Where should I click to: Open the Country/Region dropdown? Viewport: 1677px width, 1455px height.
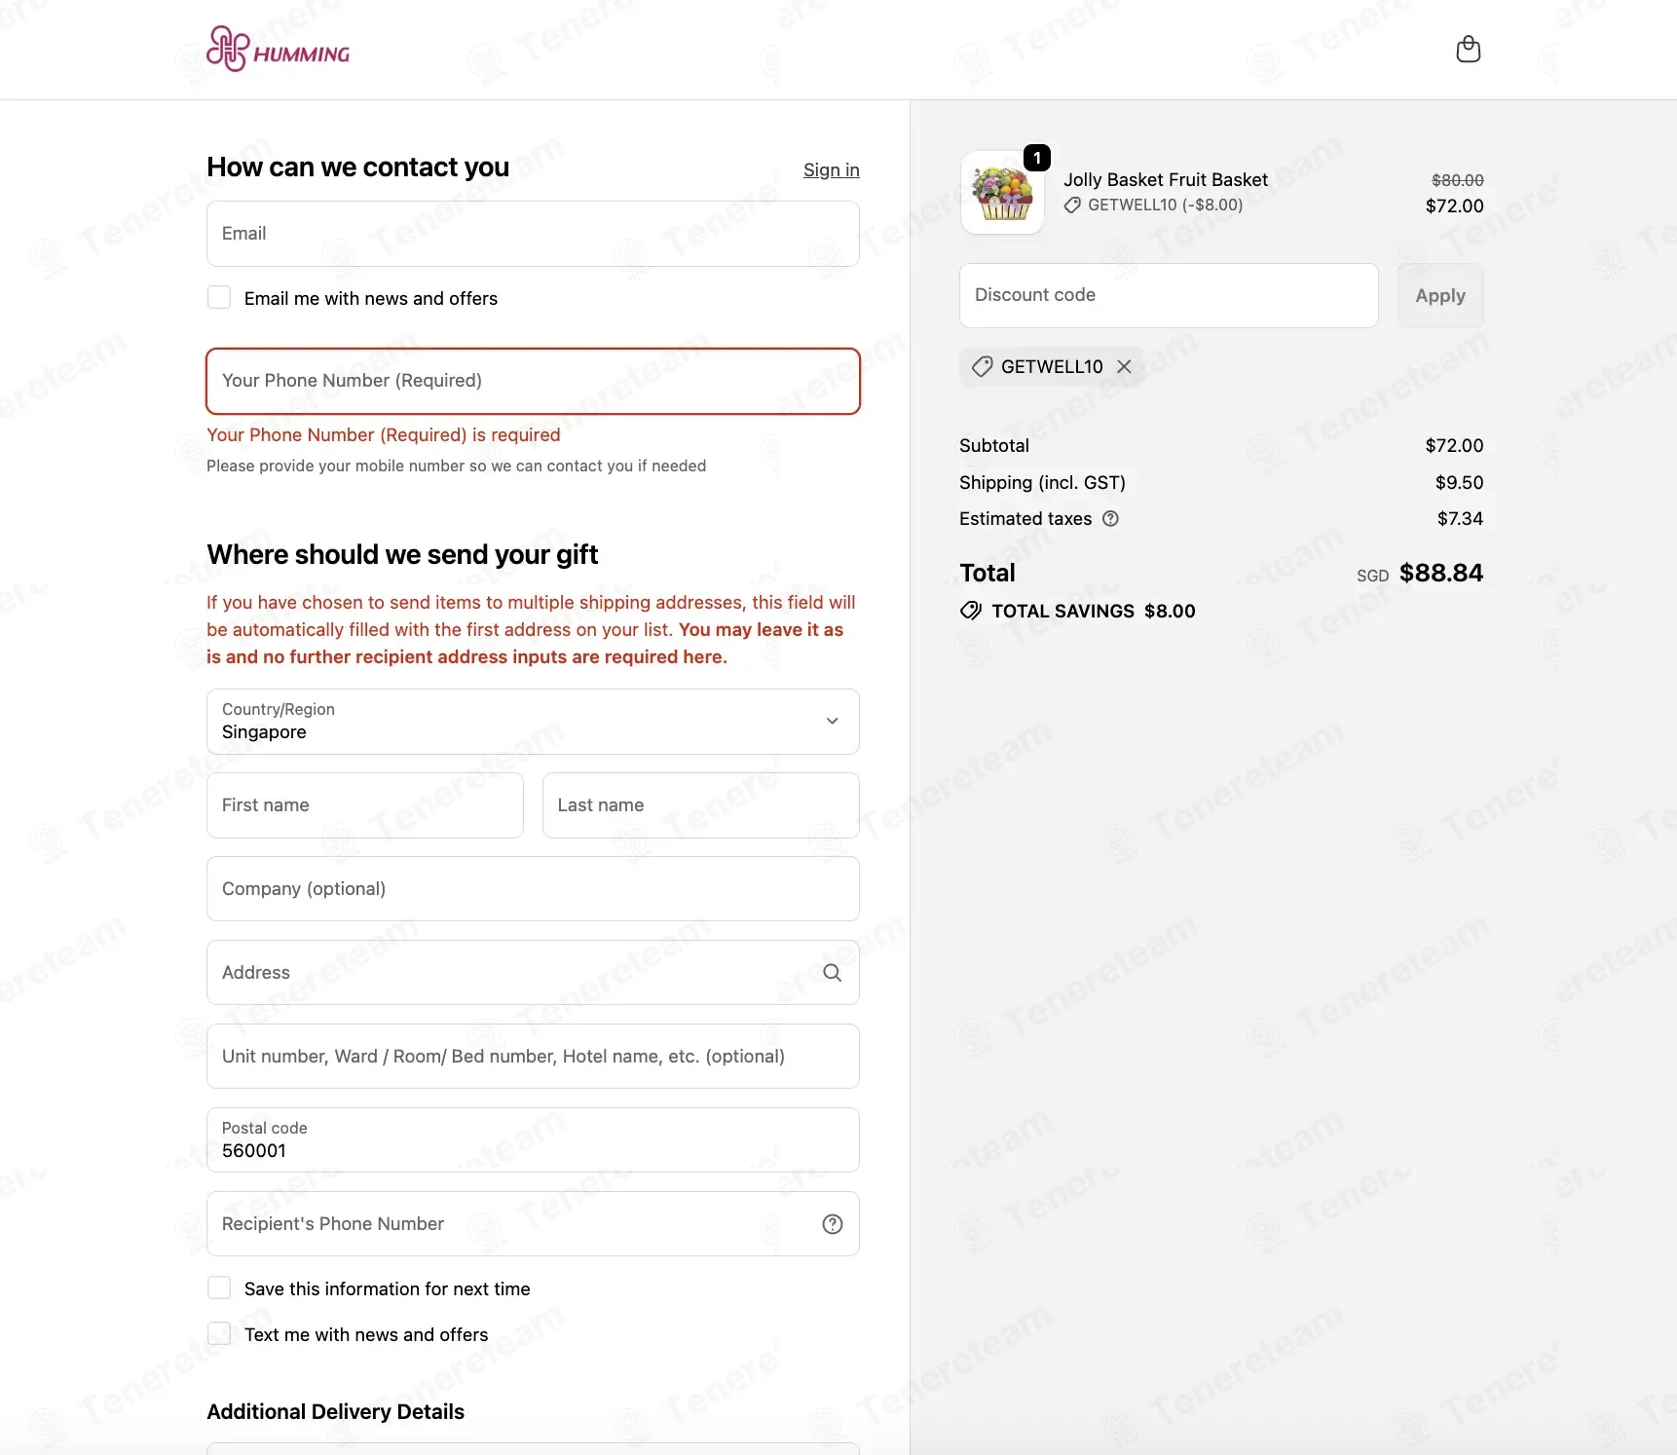[533, 722]
